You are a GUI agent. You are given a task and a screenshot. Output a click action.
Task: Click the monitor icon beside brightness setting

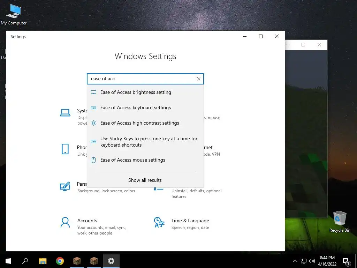[93, 92]
